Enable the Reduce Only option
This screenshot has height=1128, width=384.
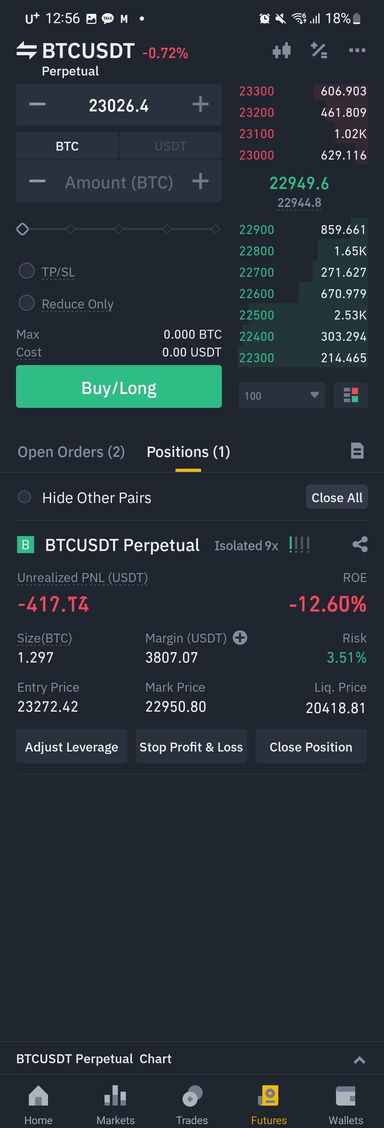point(27,303)
